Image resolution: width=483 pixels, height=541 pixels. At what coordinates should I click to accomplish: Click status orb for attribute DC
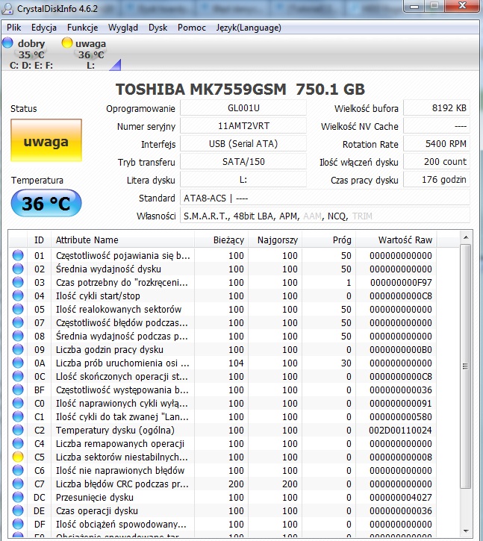coord(18,498)
